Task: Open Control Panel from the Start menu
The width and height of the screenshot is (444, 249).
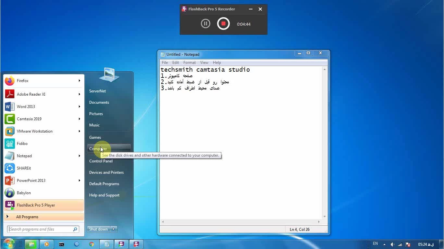Action: point(101,161)
